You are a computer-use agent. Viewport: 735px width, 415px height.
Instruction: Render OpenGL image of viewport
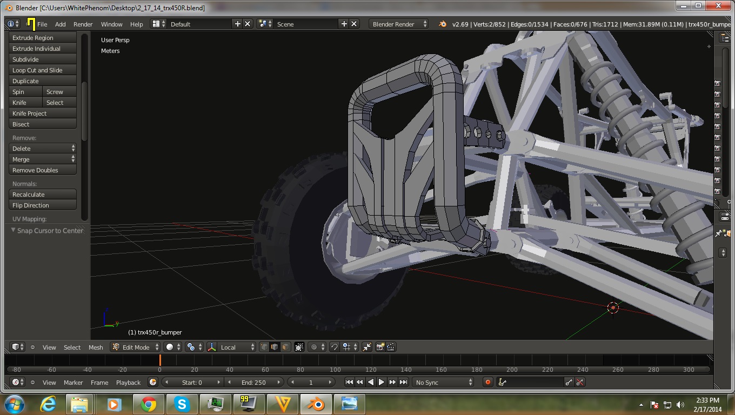coord(380,347)
